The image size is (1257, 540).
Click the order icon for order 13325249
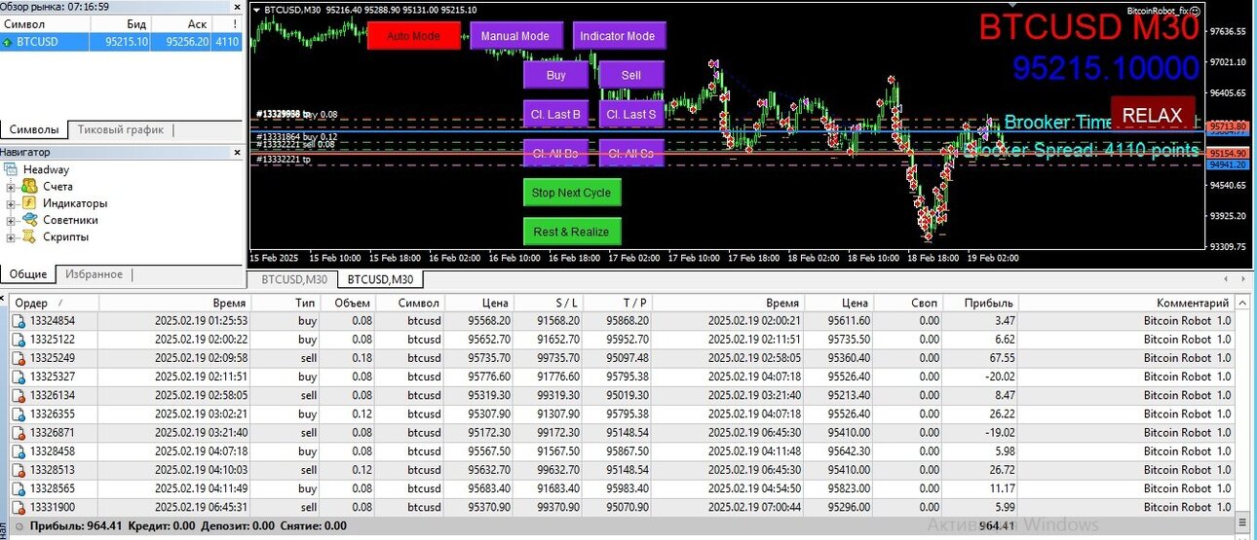click(x=19, y=358)
